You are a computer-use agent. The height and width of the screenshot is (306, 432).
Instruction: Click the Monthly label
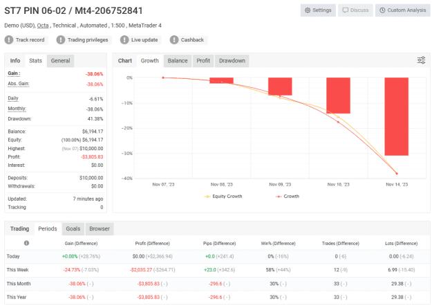click(17, 109)
